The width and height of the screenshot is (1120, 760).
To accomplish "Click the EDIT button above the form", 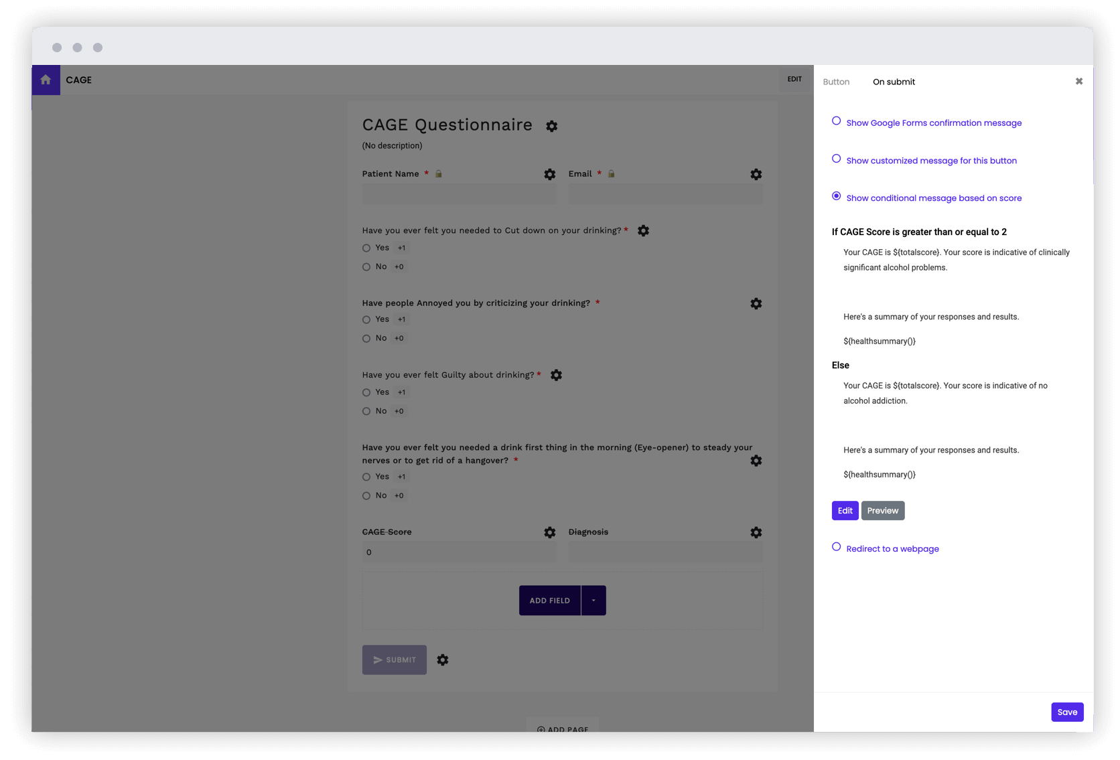I will tap(794, 79).
